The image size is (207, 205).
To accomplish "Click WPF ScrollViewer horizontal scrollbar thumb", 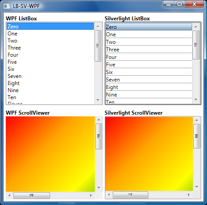I will tap(31, 195).
